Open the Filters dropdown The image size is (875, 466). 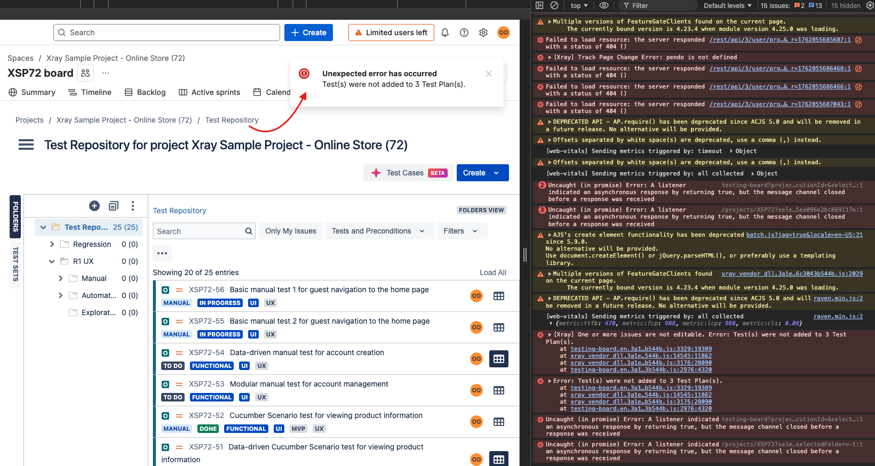point(459,231)
